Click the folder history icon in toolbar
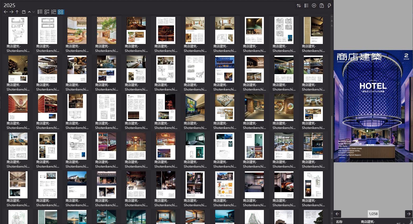Image resolution: width=413 pixels, height=224 pixels. (24, 12)
